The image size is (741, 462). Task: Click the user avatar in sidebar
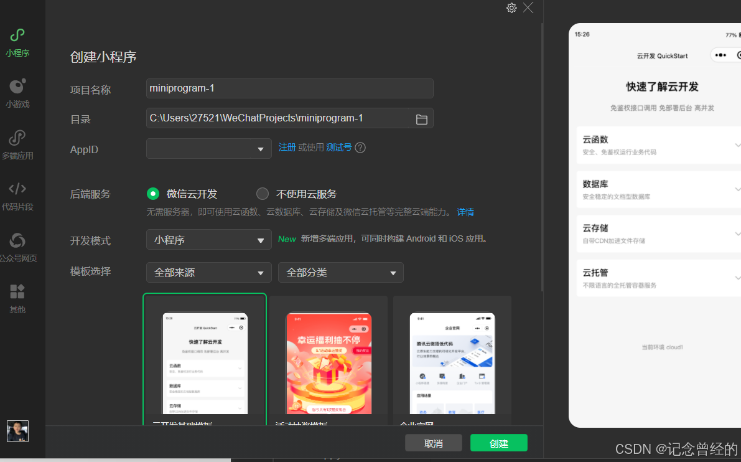coord(17,431)
